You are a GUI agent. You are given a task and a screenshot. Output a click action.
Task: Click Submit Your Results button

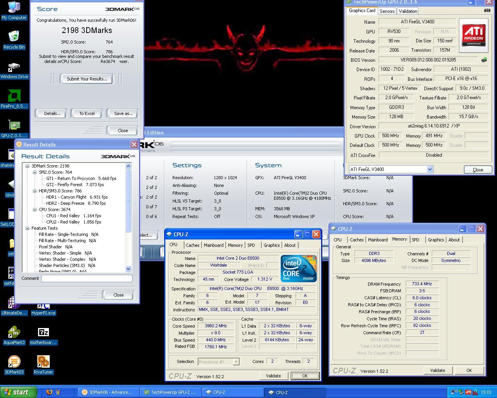pyautogui.click(x=87, y=79)
